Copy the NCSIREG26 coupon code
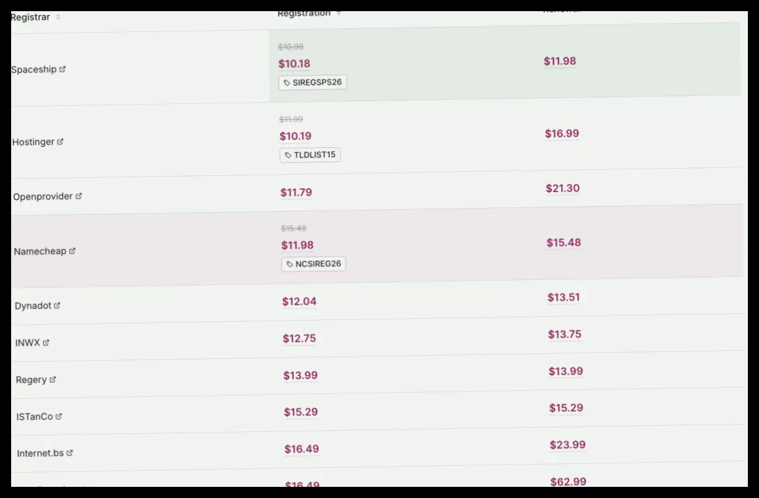759x498 pixels. tap(314, 264)
